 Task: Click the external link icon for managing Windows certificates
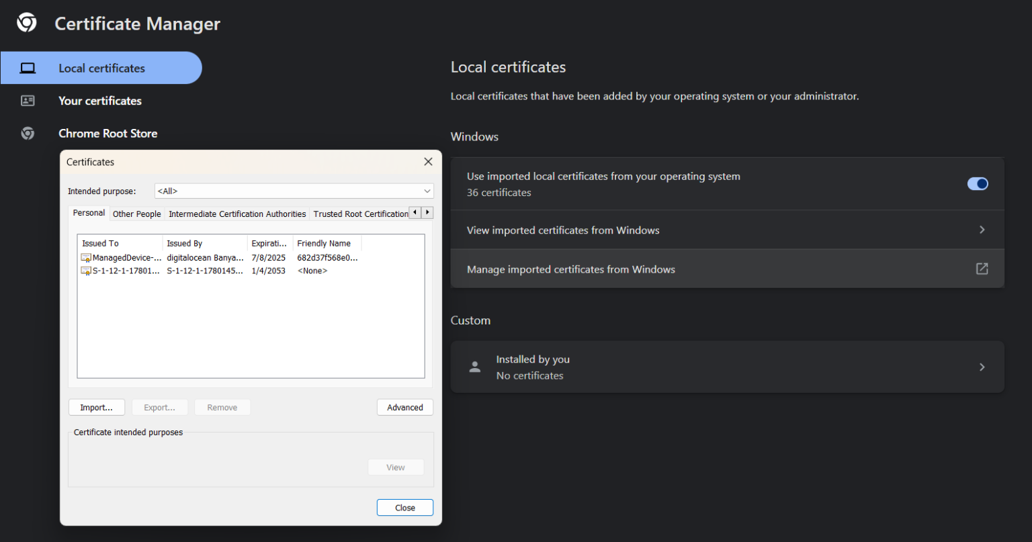click(982, 268)
